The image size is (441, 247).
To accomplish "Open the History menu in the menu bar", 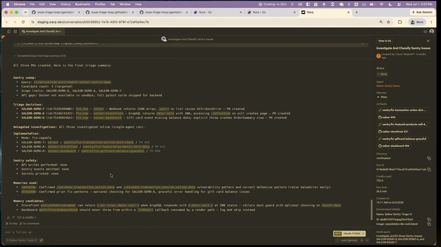I will coord(65,4).
